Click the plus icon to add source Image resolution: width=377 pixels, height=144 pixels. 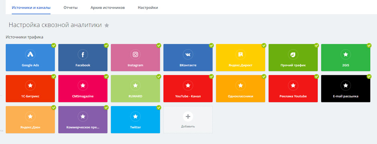coord(188,116)
